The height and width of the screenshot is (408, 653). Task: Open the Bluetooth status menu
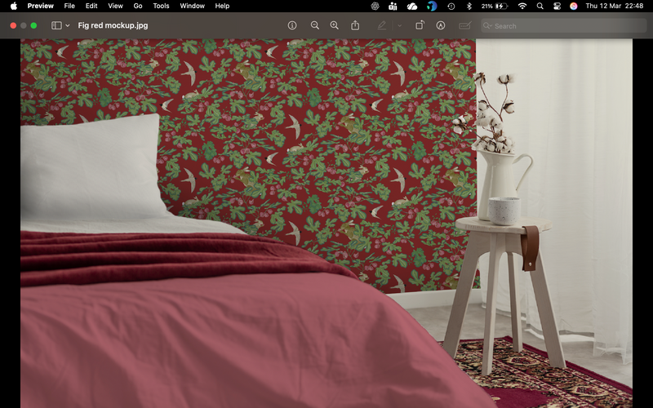(x=469, y=6)
